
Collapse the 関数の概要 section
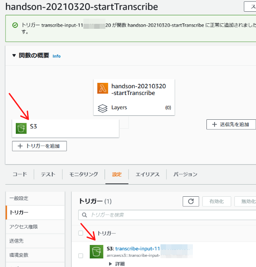point(14,55)
